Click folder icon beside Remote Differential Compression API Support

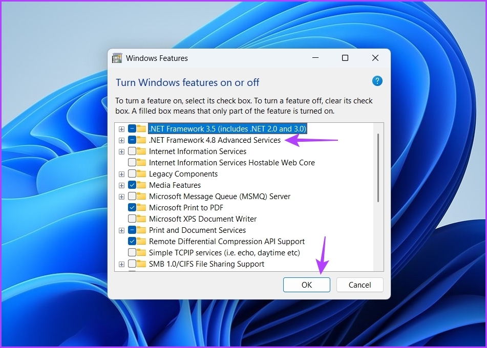click(x=141, y=241)
